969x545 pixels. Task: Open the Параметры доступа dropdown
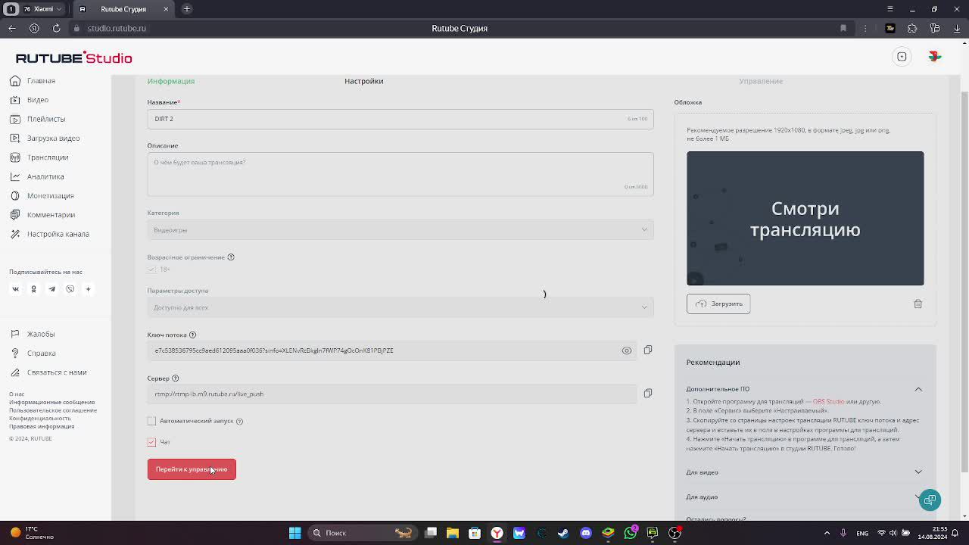(400, 307)
